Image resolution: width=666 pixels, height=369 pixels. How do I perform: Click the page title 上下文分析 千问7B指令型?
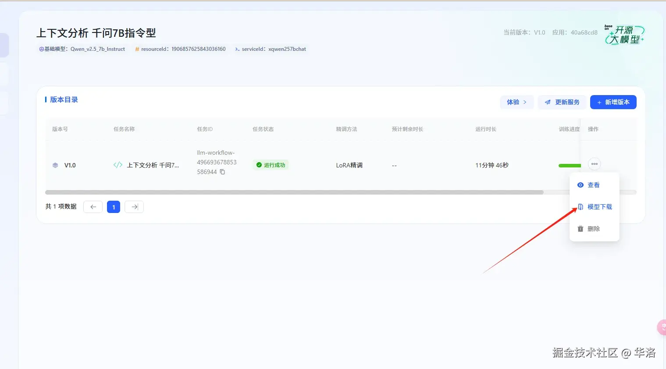pyautogui.click(x=96, y=33)
